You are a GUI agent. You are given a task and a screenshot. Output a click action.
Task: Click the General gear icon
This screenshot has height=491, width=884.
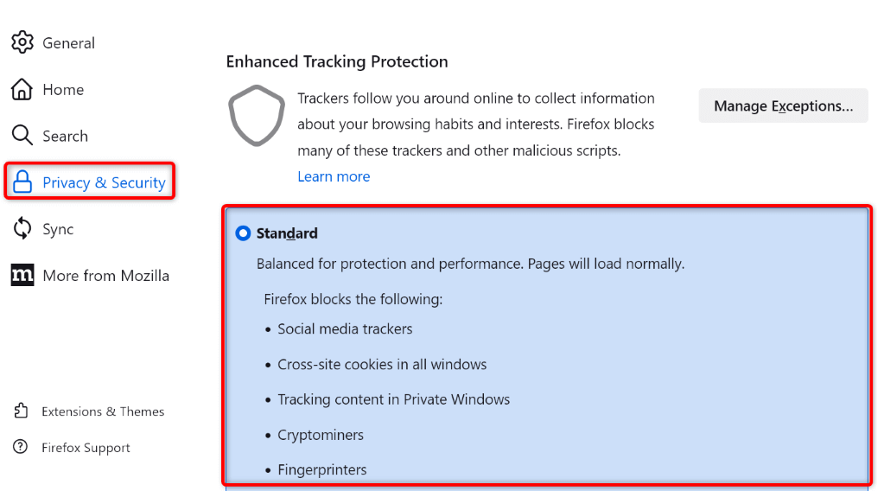pos(22,42)
